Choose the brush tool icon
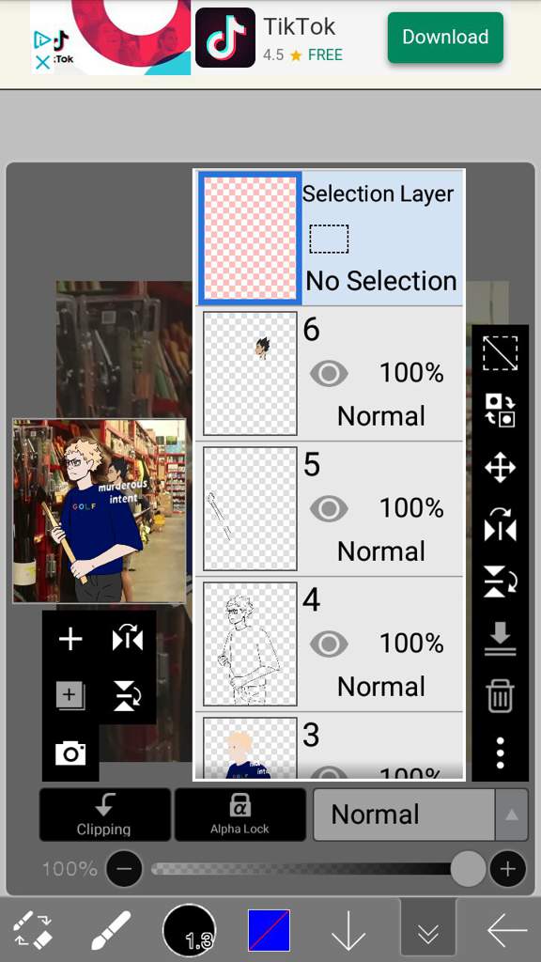The height and width of the screenshot is (962, 541). tap(111, 931)
